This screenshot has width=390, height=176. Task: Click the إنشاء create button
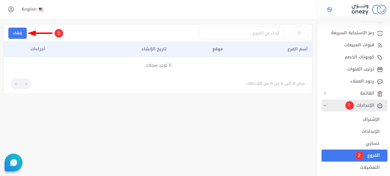click(18, 33)
